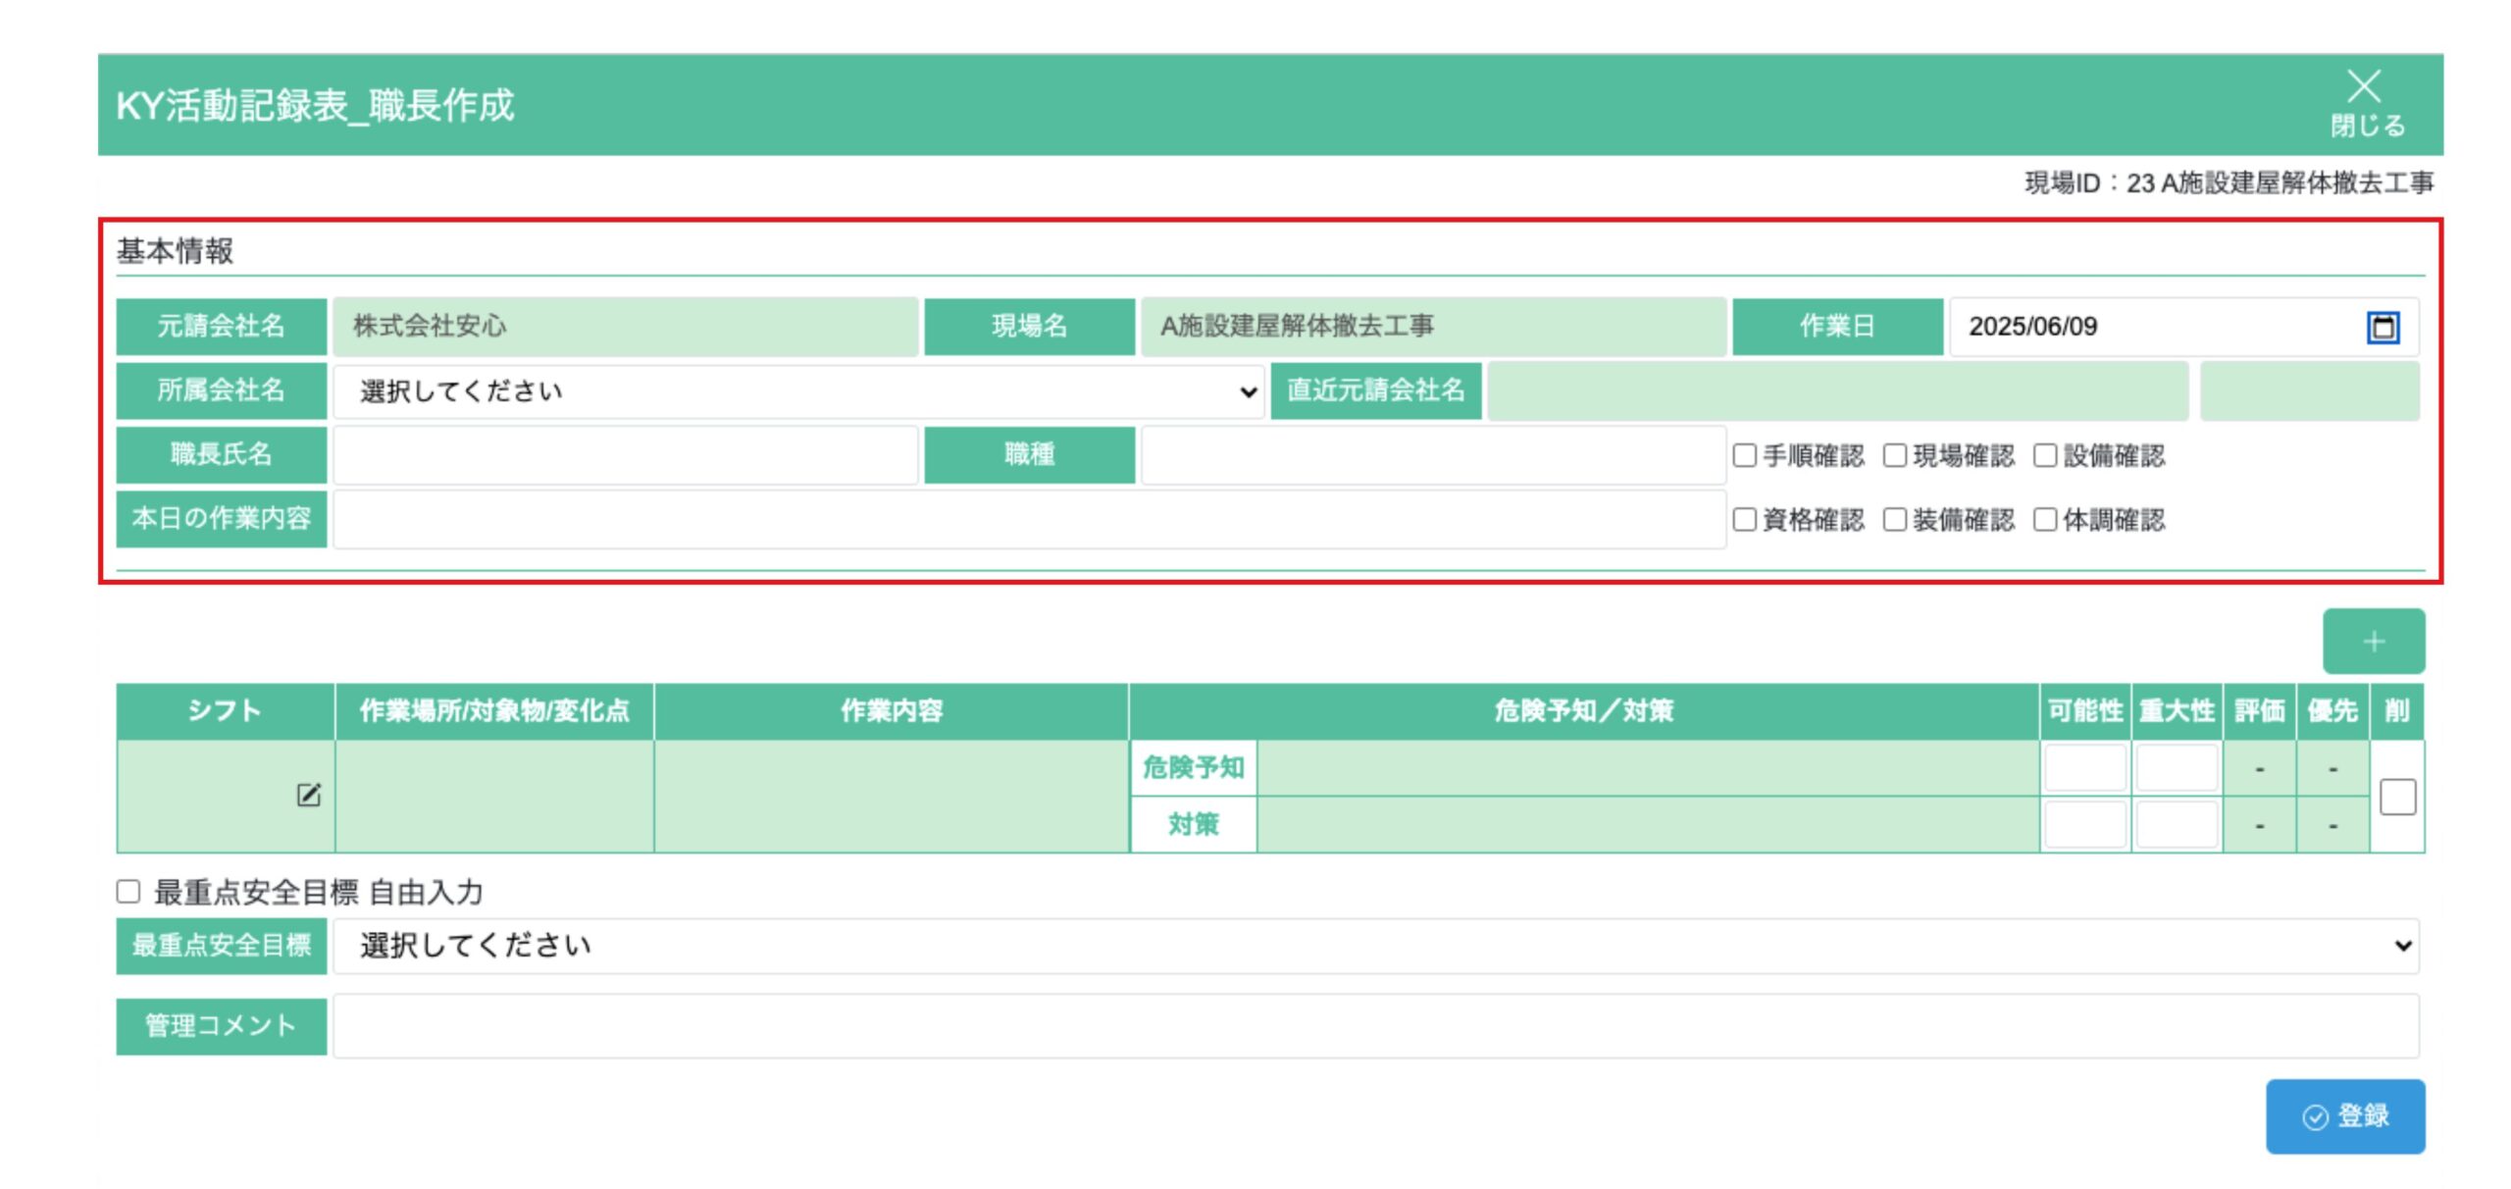This screenshot has height=1189, width=2511.
Task: Click the 元請会社名 field 株式会社安心
Action: tap(626, 327)
